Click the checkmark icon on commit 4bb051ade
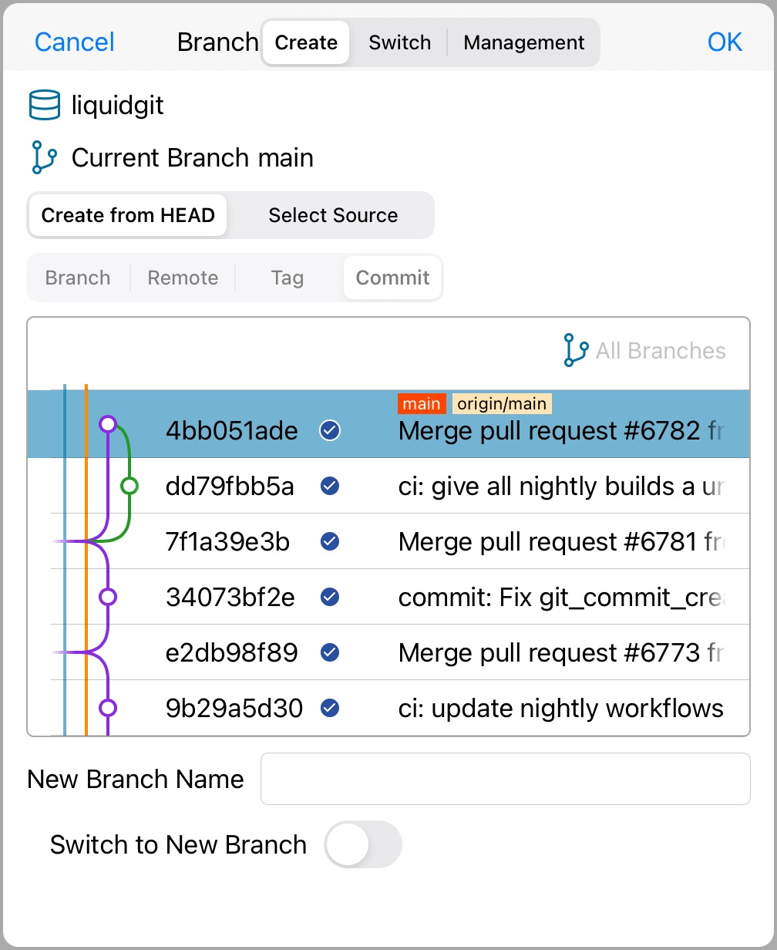777x950 pixels. pyautogui.click(x=330, y=430)
